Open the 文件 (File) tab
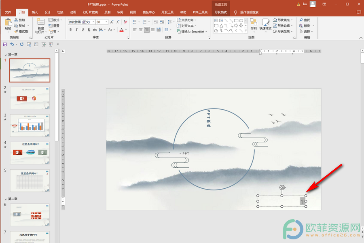The width and height of the screenshot is (364, 243). pyautogui.click(x=8, y=12)
